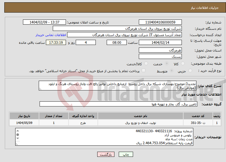Click the نام خدمت column header
Image resolution: width=226 pixels, height=162 pixels.
[x=141, y=116]
